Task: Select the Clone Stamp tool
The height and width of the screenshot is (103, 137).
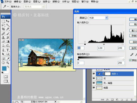Action: click(3, 38)
